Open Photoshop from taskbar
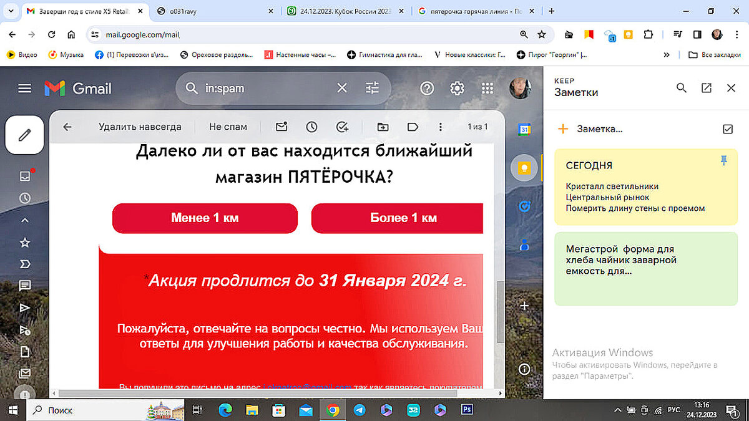The height and width of the screenshot is (421, 749). (466, 410)
